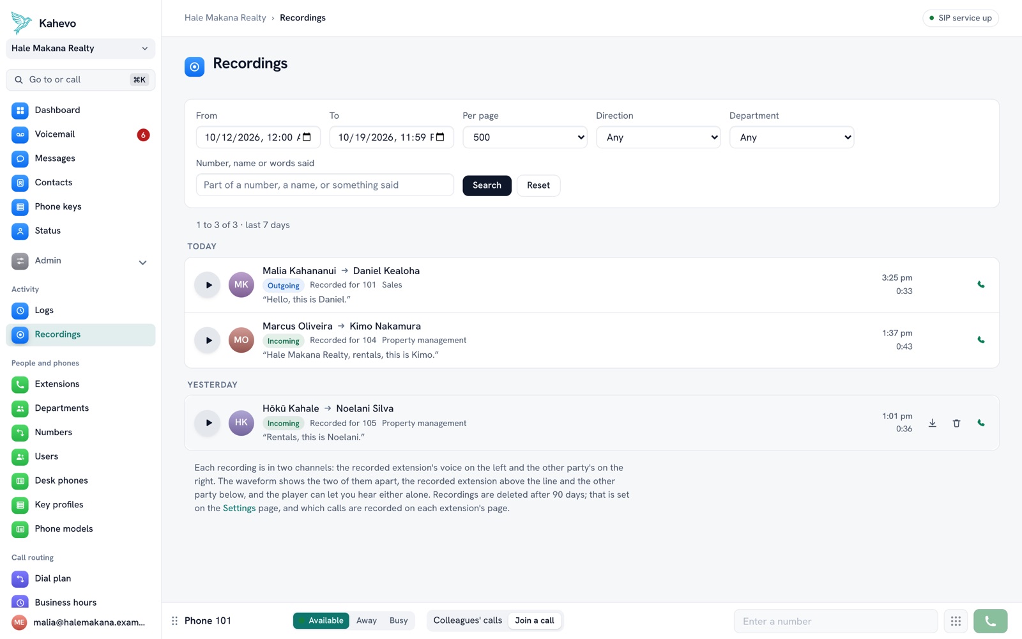The width and height of the screenshot is (1022, 639).
Task: Click call icon on Marcus Oliveira row
Action: 981,341
